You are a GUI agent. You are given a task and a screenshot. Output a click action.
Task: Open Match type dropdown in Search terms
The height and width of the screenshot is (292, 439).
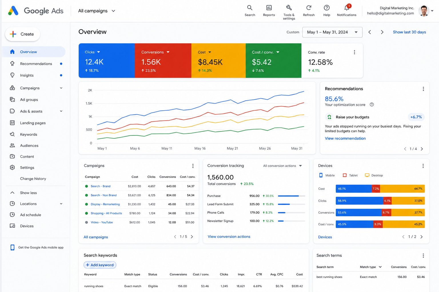tap(371, 267)
